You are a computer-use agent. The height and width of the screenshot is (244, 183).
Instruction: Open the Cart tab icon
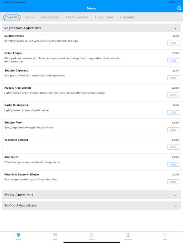click(x=55, y=235)
